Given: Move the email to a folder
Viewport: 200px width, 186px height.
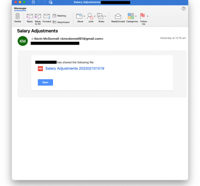Looking at the screenshot, I should tap(79, 18).
